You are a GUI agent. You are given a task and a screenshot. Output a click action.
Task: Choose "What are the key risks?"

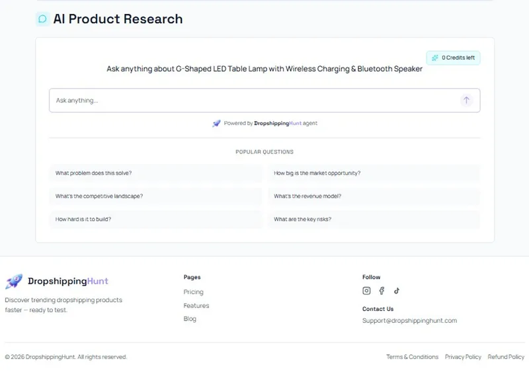point(374,220)
